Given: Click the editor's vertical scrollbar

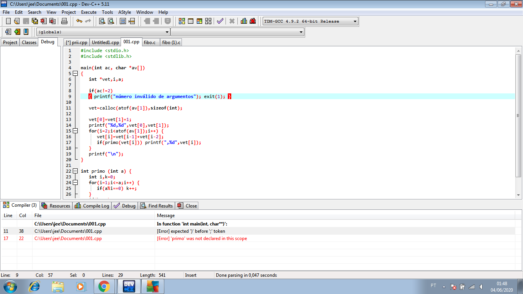Looking at the screenshot, I should (x=518, y=122).
